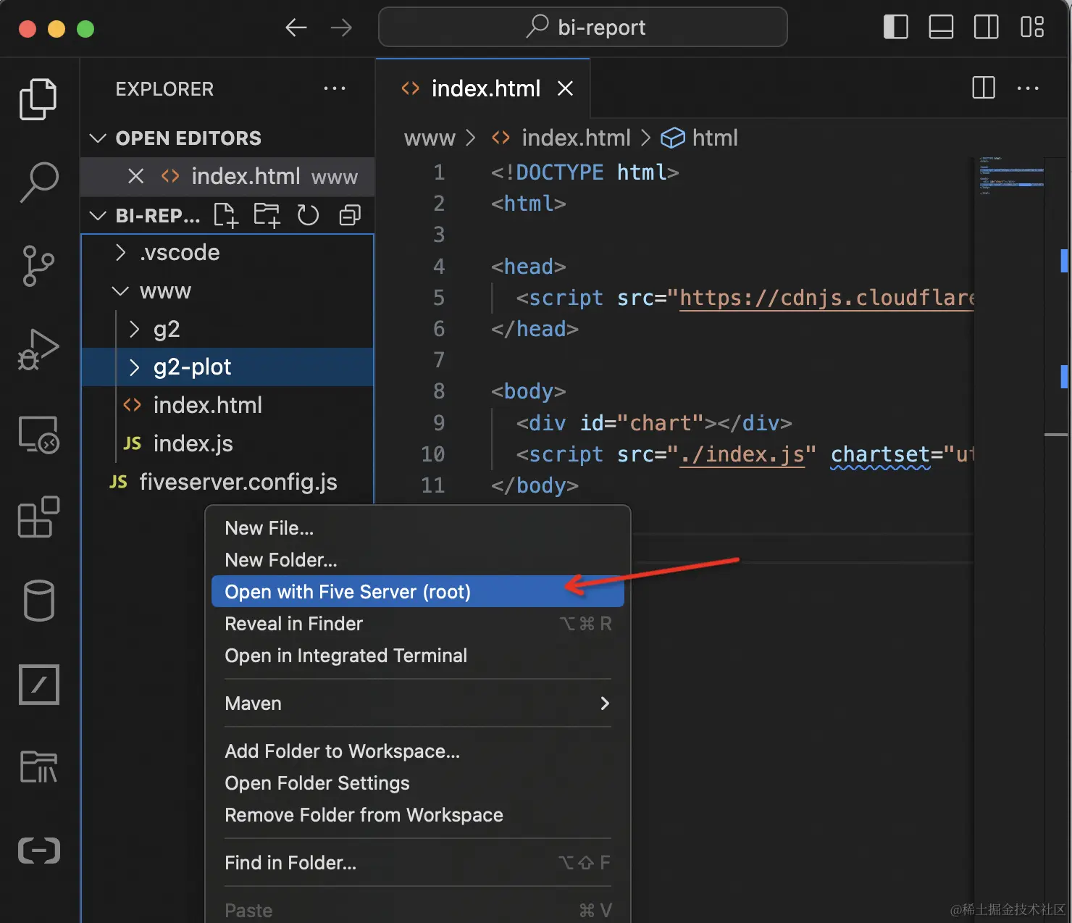The height and width of the screenshot is (923, 1072).
Task: Click the chartset attribute with warning squiggle
Action: pos(880,454)
